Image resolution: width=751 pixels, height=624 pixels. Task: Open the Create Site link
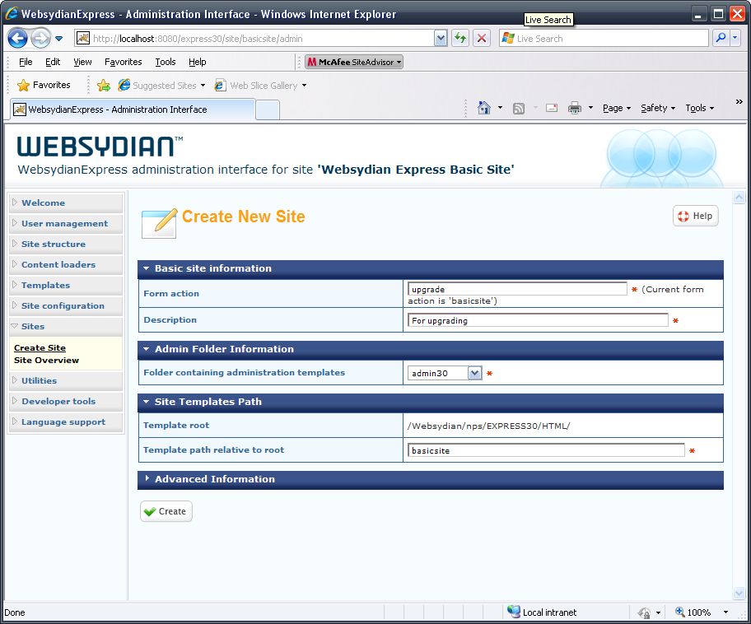click(40, 347)
